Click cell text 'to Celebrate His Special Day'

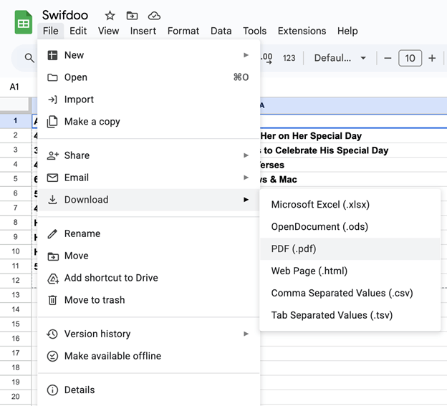(326, 150)
